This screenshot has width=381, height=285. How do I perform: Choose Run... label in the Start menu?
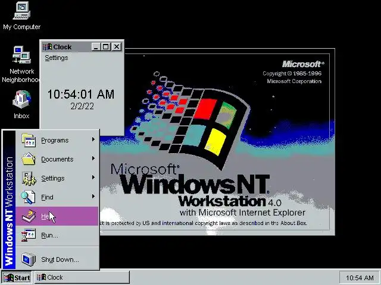point(49,235)
